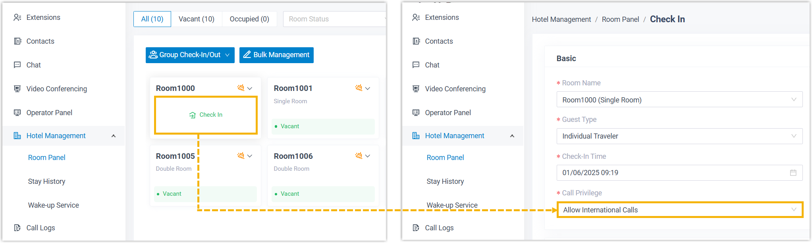Switch to the Occupied (0) tab
Screen dimensions: 812x243
[249, 19]
